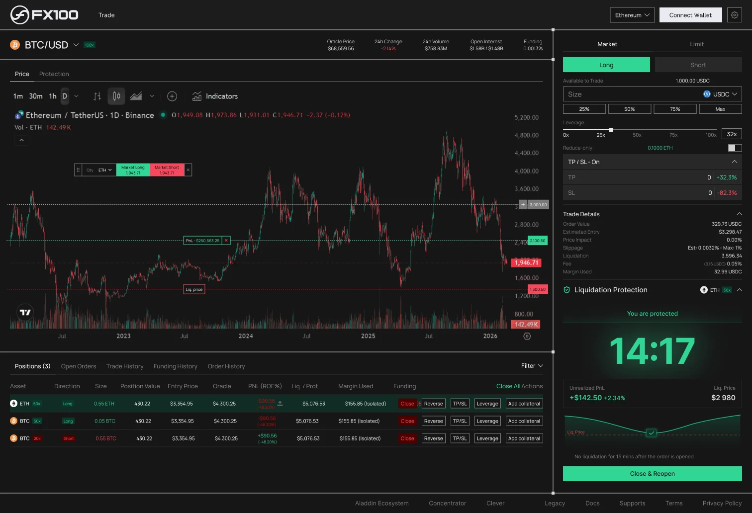Click Market Long button on chart widget
The image size is (752, 513).
pyautogui.click(x=133, y=170)
